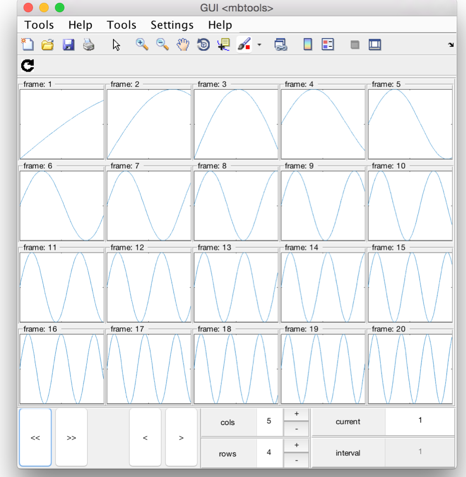The width and height of the screenshot is (466, 477).
Task: Select the frame: 20 plot
Action: 410,369
